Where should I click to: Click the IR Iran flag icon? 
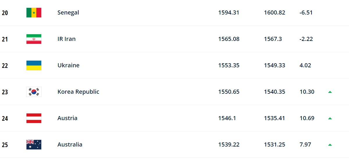34,39
